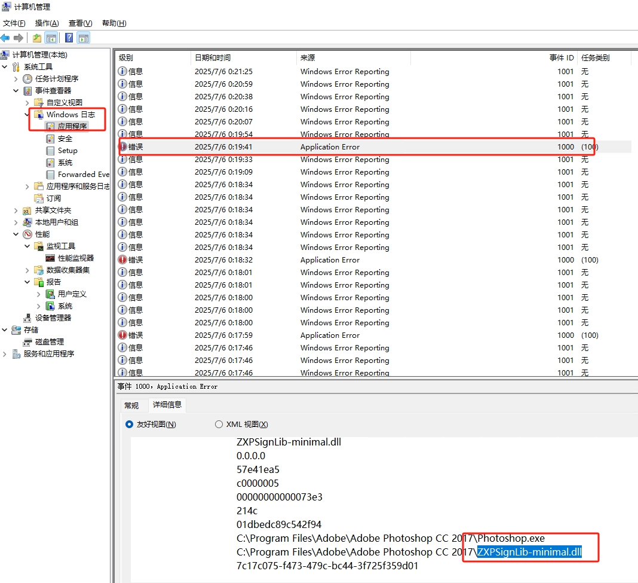Collapse the 事件查看器 node
Screen dimensions: 638x583
click(16, 90)
